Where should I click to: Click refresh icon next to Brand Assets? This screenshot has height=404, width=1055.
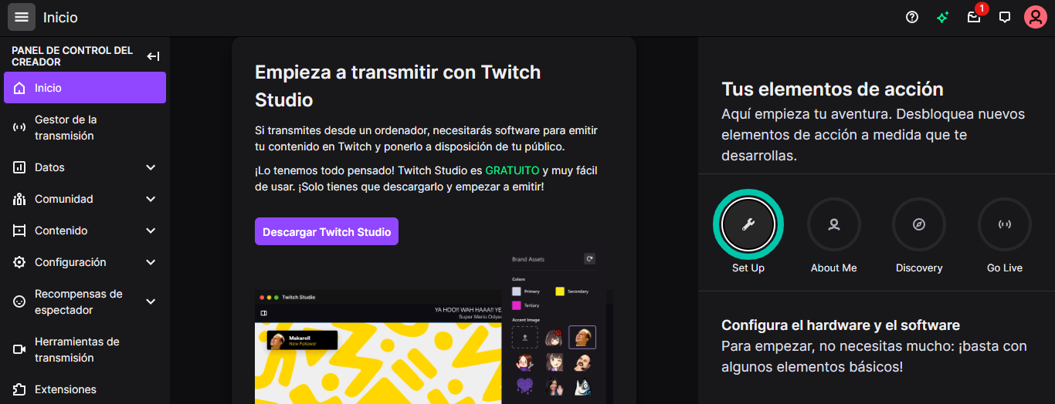590,259
